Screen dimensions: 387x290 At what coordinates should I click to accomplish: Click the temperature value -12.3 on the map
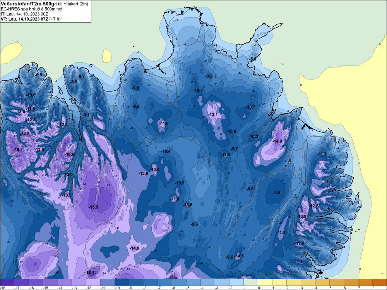(63, 124)
